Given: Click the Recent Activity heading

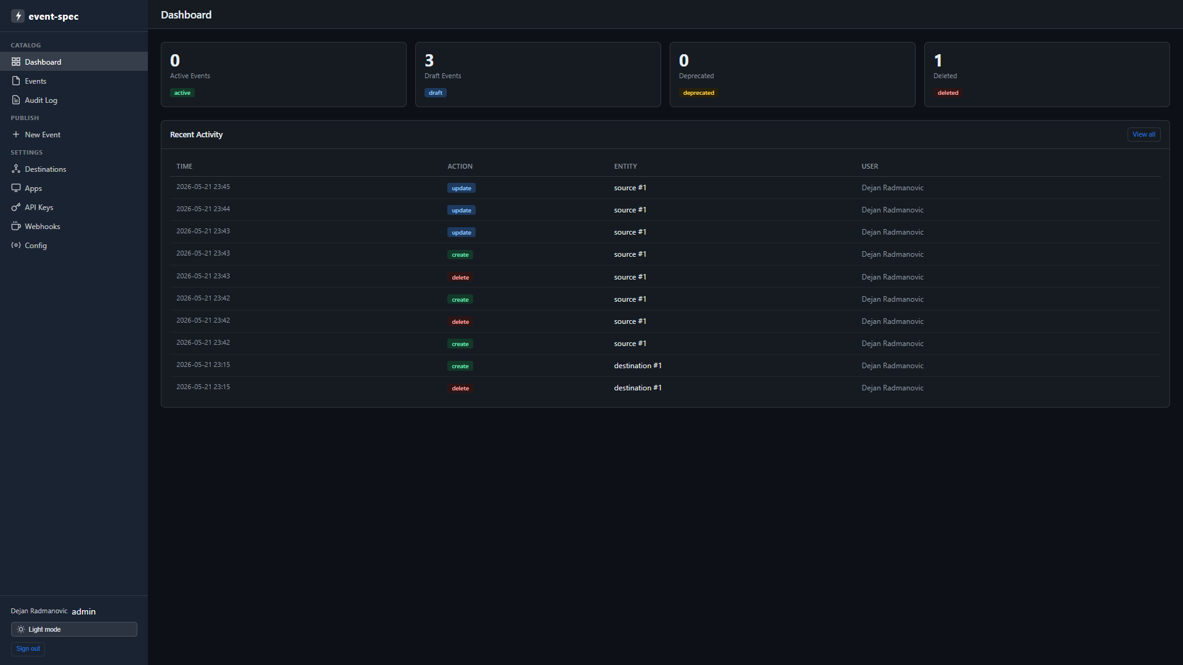Looking at the screenshot, I should coord(196,134).
